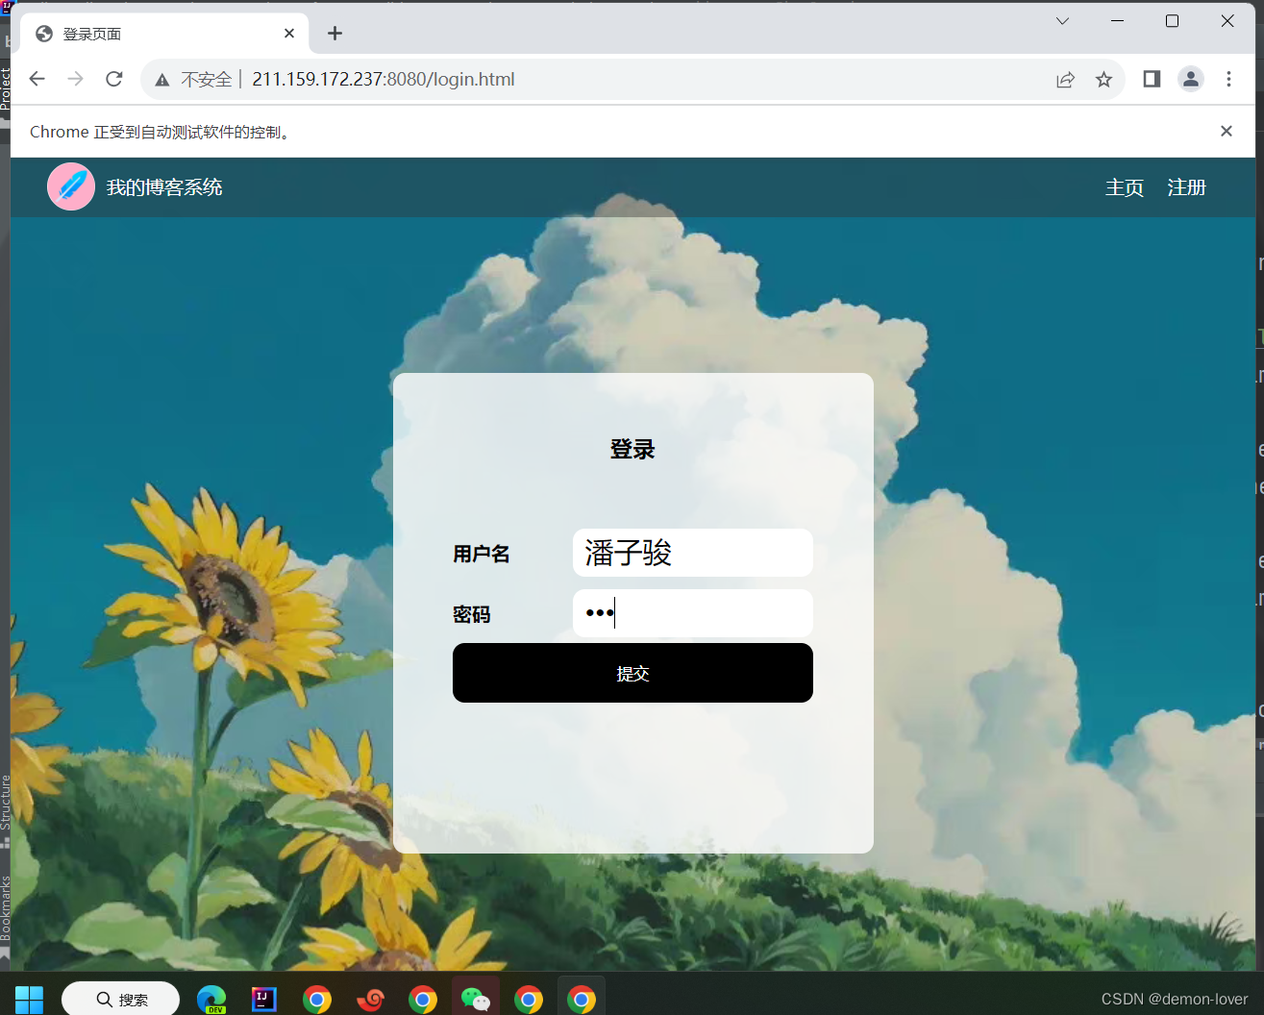Open IntelliJ IDEA from taskbar
Viewport: 1264px width, 1015px height.
(x=264, y=1000)
